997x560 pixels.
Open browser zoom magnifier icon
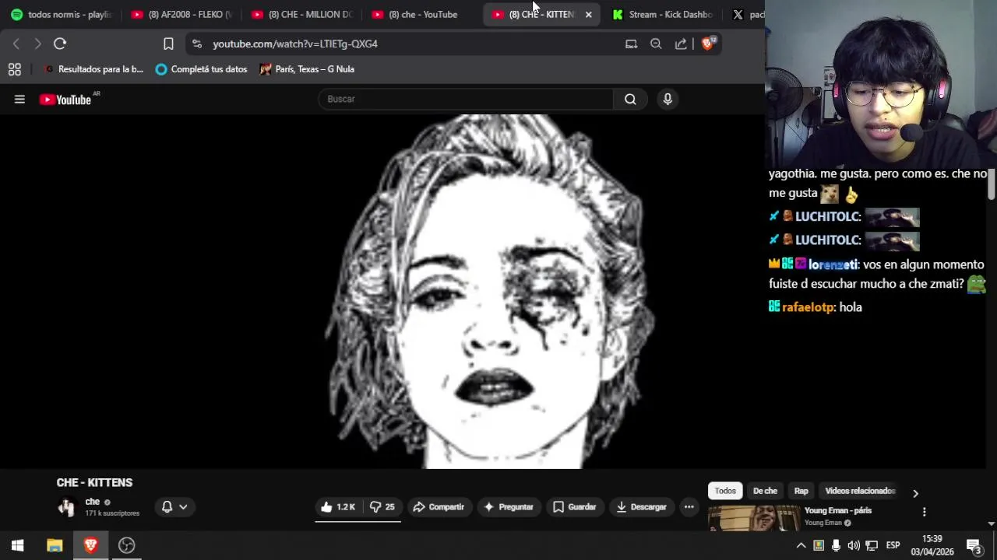click(656, 44)
